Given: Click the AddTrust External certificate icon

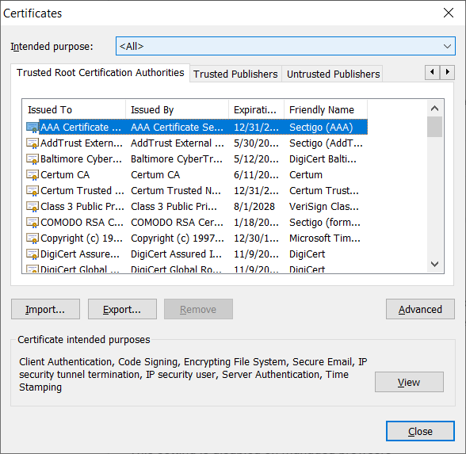Looking at the screenshot, I should click(x=32, y=143).
